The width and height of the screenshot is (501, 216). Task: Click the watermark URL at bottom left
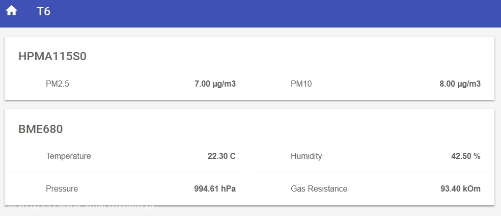point(81,207)
